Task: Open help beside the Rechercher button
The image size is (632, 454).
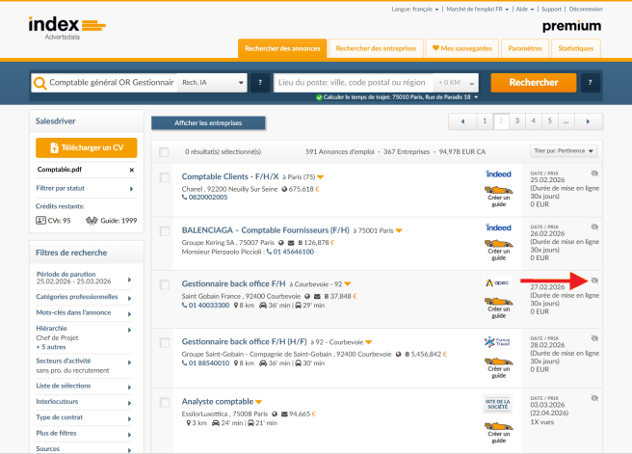Action: tap(590, 83)
